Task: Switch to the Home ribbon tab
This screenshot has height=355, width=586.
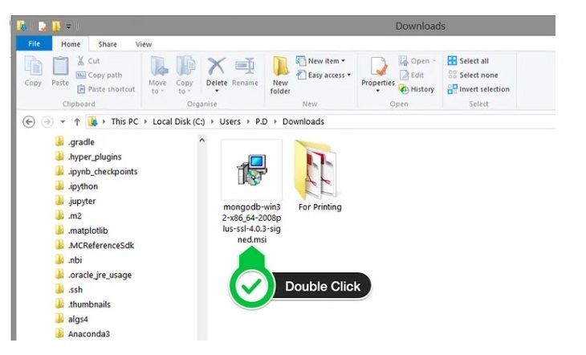Action: 71,44
